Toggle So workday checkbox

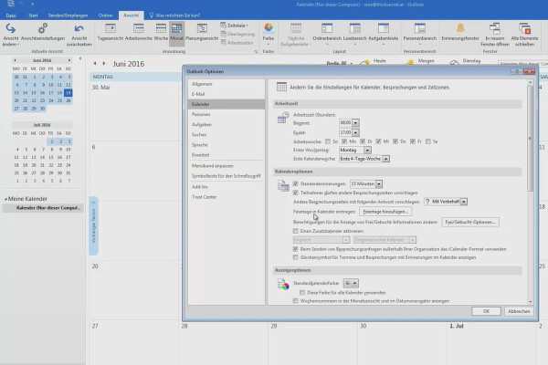(x=328, y=141)
